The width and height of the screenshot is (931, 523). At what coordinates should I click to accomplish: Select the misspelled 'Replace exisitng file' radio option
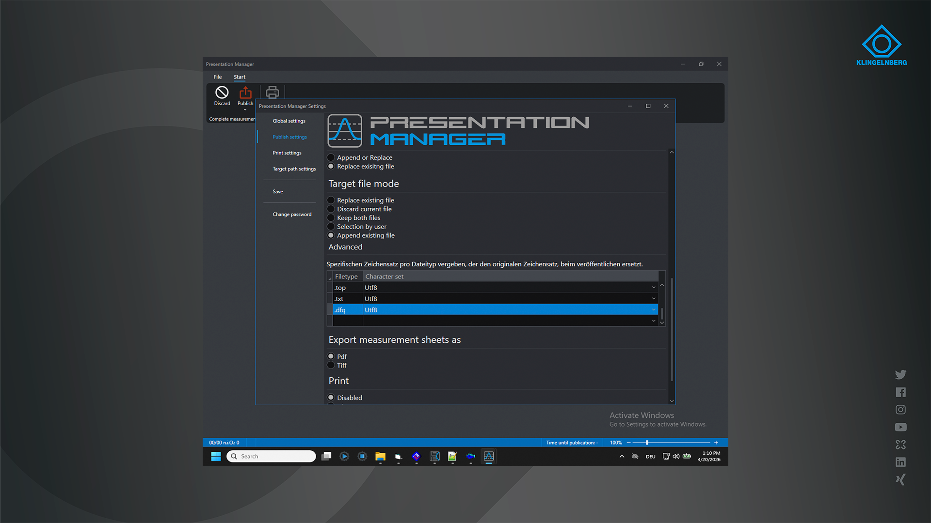(x=331, y=166)
